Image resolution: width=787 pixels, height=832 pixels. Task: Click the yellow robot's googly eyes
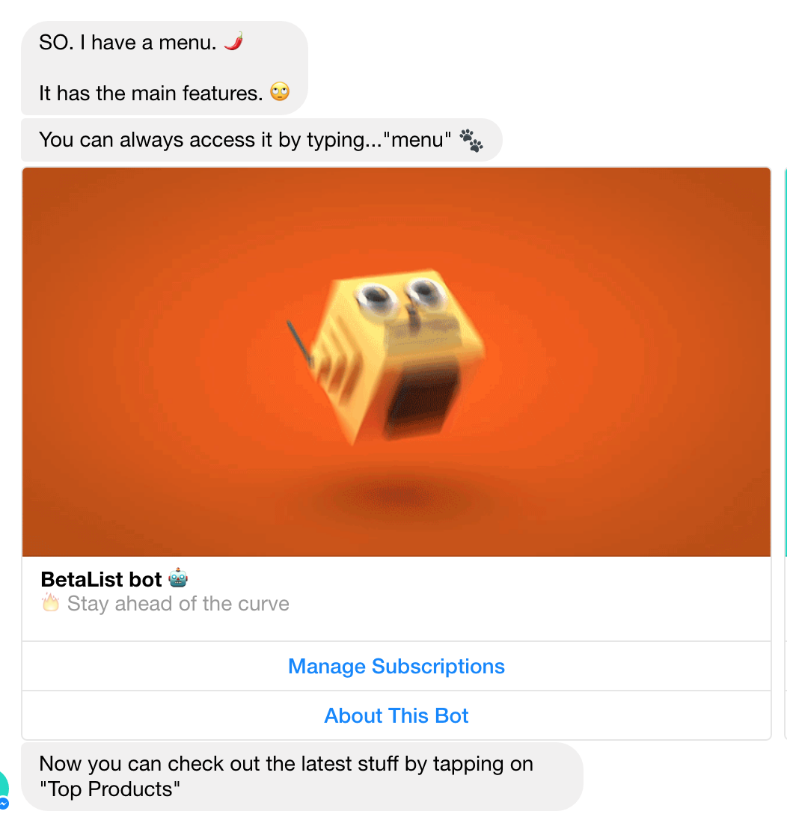pos(402,295)
